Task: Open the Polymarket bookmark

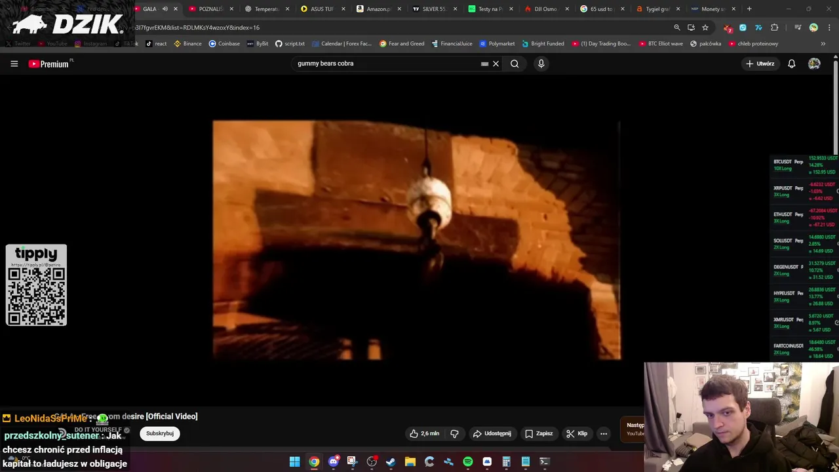Action: (x=498, y=44)
